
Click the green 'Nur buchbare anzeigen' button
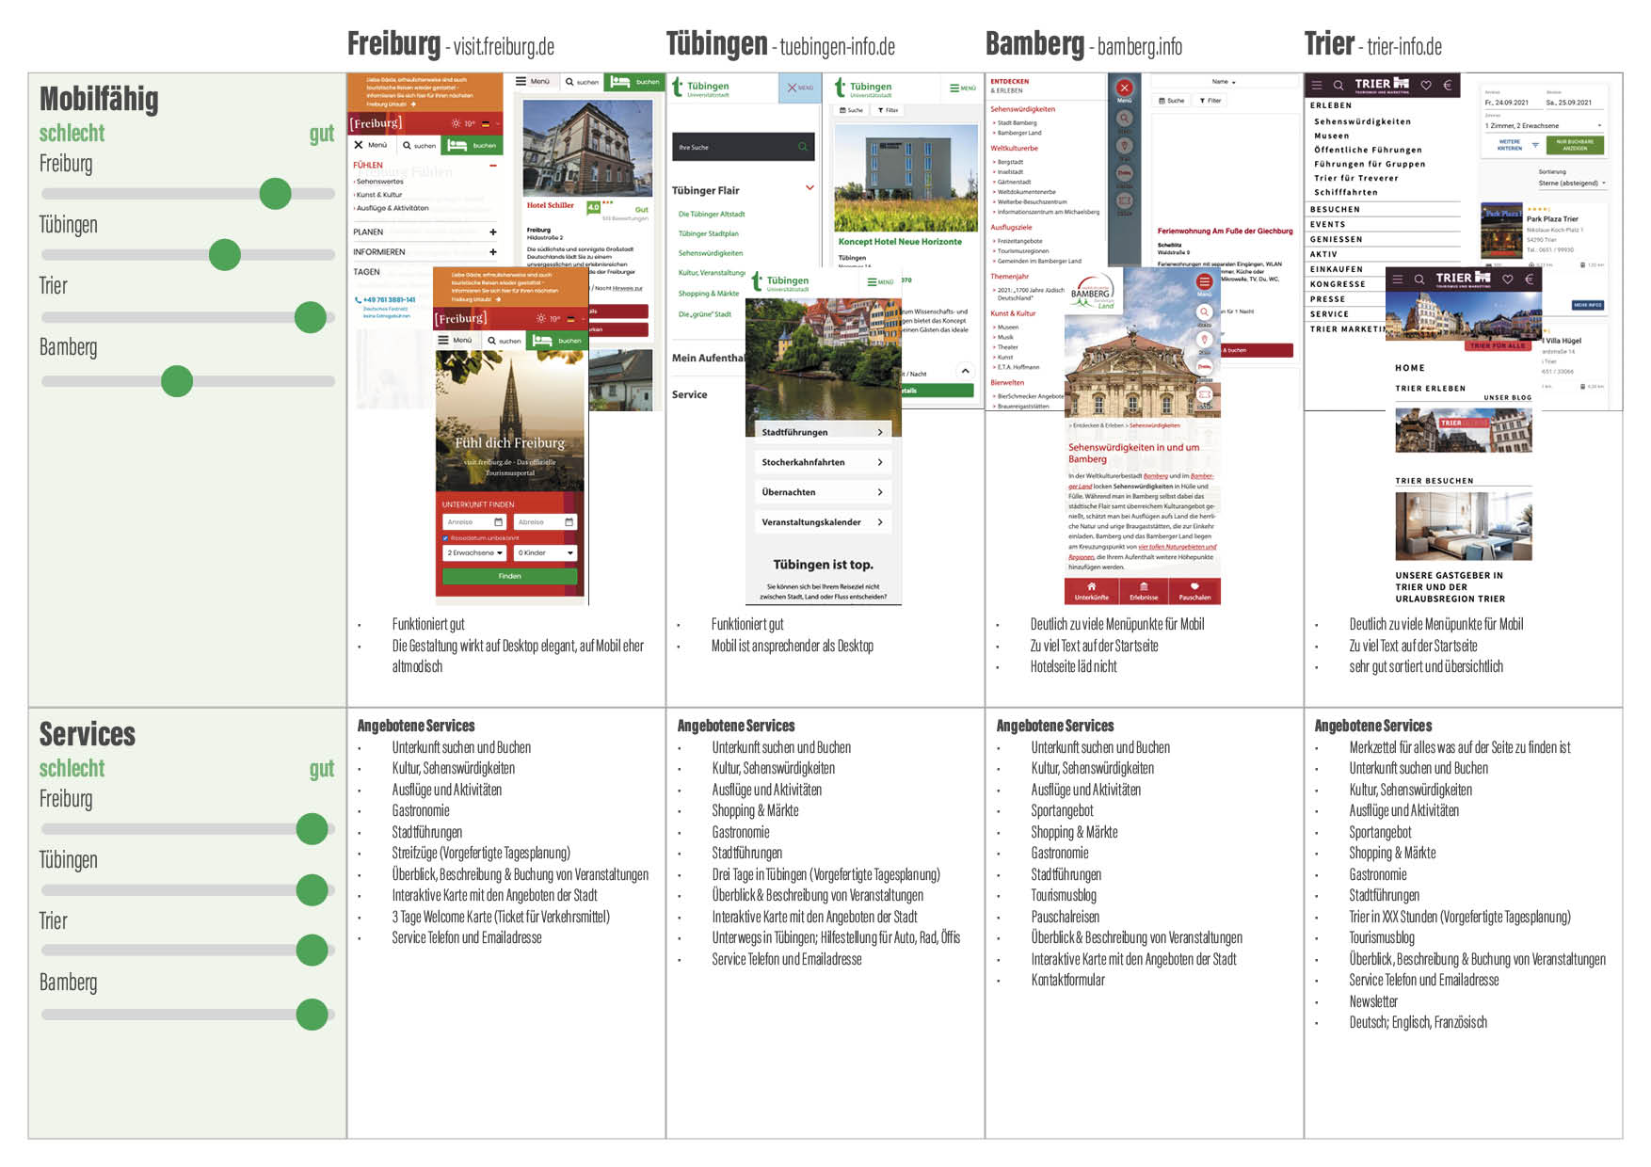[x=1575, y=145]
